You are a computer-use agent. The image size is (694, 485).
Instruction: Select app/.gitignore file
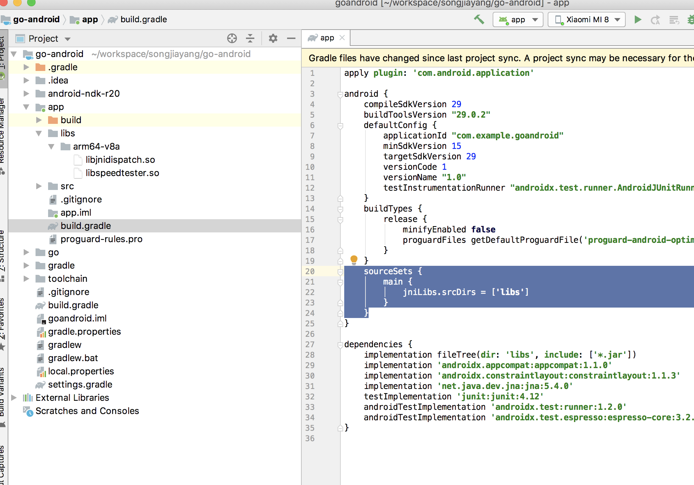point(81,199)
